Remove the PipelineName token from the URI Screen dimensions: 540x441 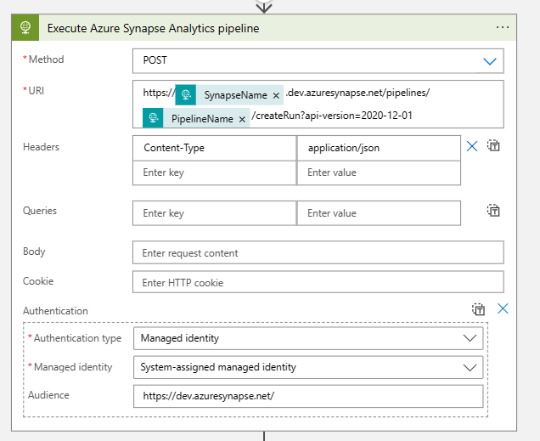pos(242,119)
